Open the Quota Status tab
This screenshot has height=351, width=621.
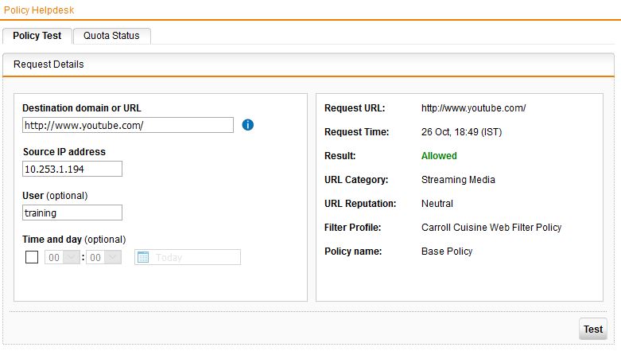click(x=111, y=36)
